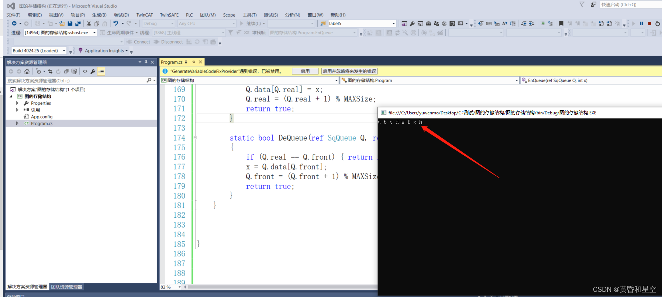Click the View Code icon in Solution Explorer
Viewport: 662px width, 297px height.
85,71
